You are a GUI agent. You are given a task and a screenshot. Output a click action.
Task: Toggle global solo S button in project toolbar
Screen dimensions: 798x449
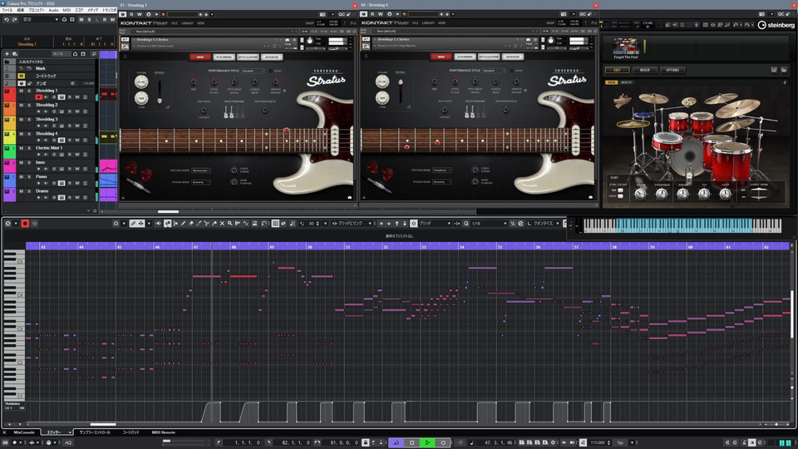pos(89,19)
